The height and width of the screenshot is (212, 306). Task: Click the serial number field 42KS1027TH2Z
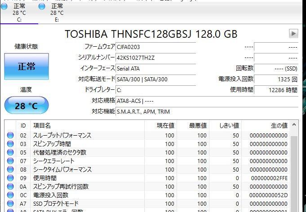[156, 58]
